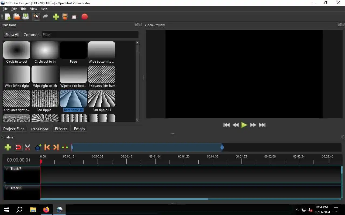Select Barr ripple 1 transition
The image size is (345, 215).
[45, 101]
